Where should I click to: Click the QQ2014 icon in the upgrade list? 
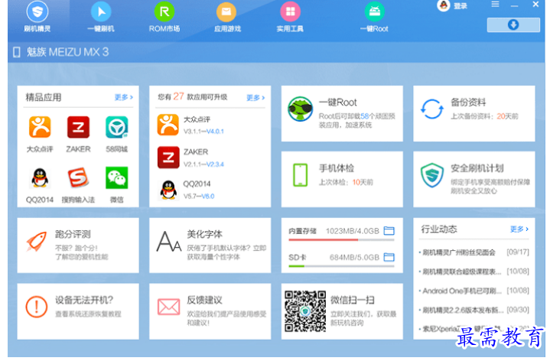(x=169, y=190)
